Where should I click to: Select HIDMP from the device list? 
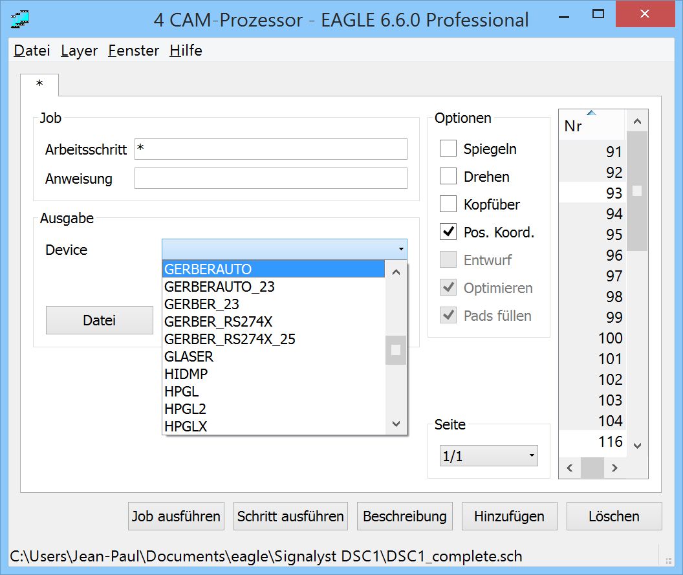click(x=274, y=374)
